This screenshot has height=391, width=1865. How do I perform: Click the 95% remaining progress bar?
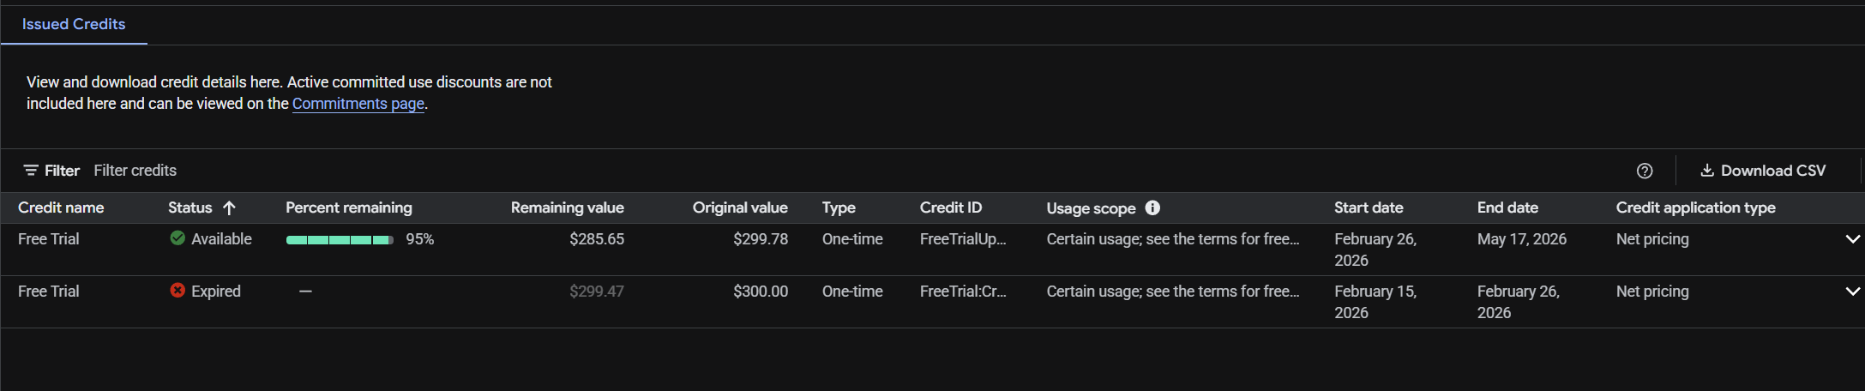pos(340,240)
